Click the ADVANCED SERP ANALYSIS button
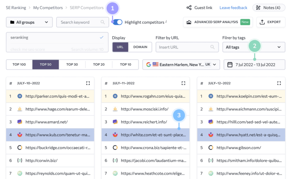The height and width of the screenshot is (179, 289). 218,22
